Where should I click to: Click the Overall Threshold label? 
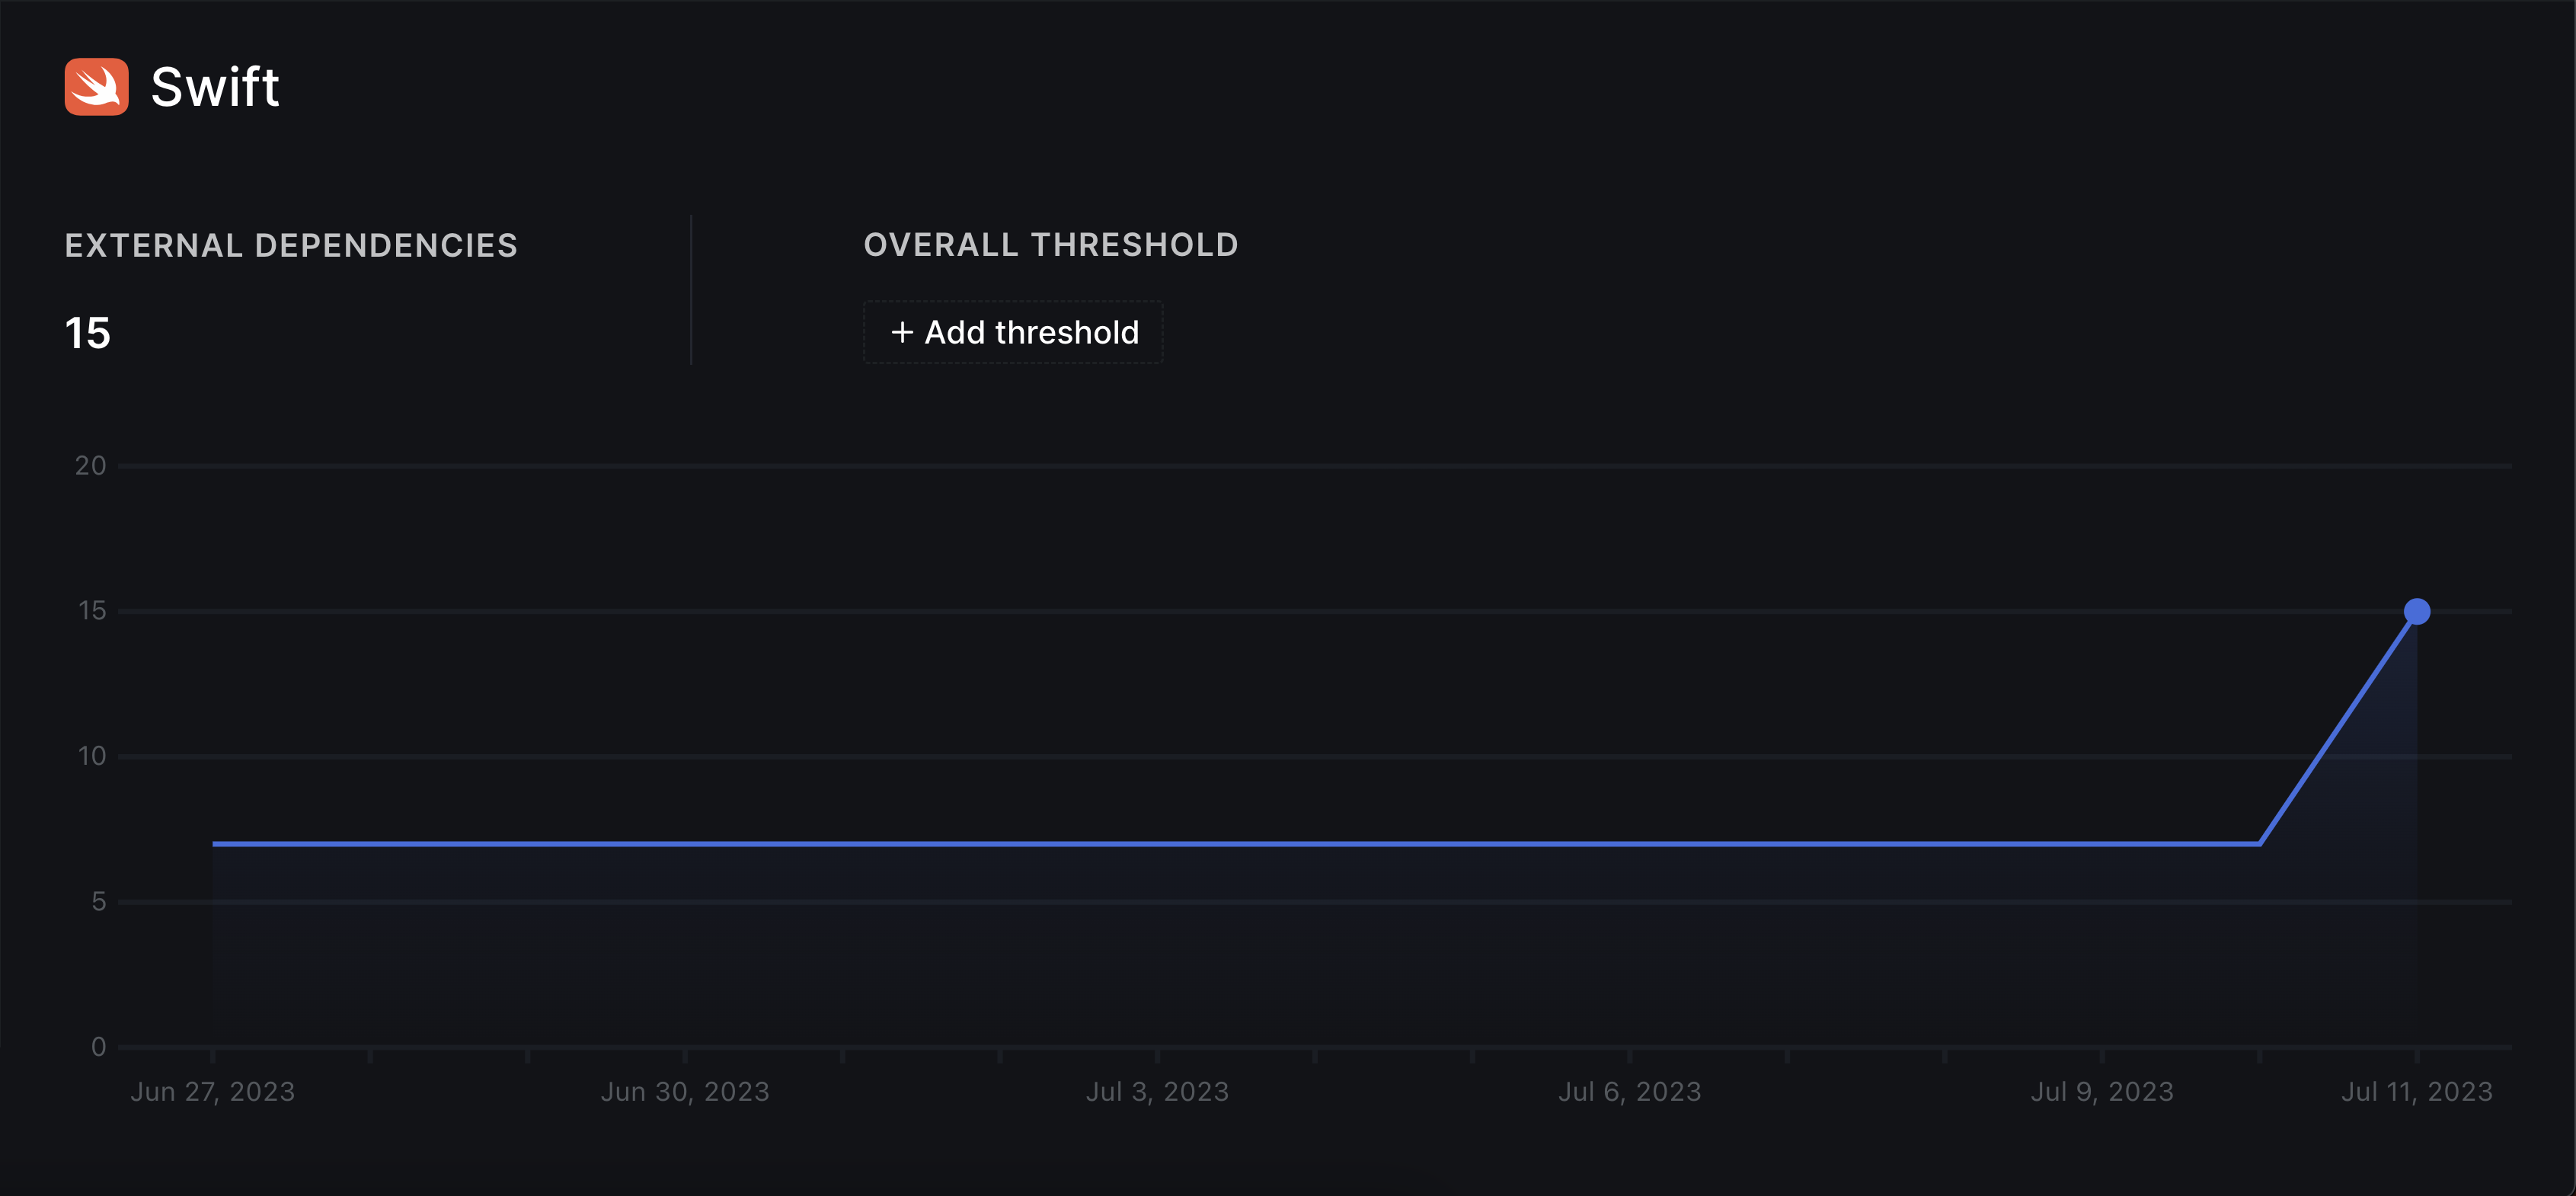1051,245
